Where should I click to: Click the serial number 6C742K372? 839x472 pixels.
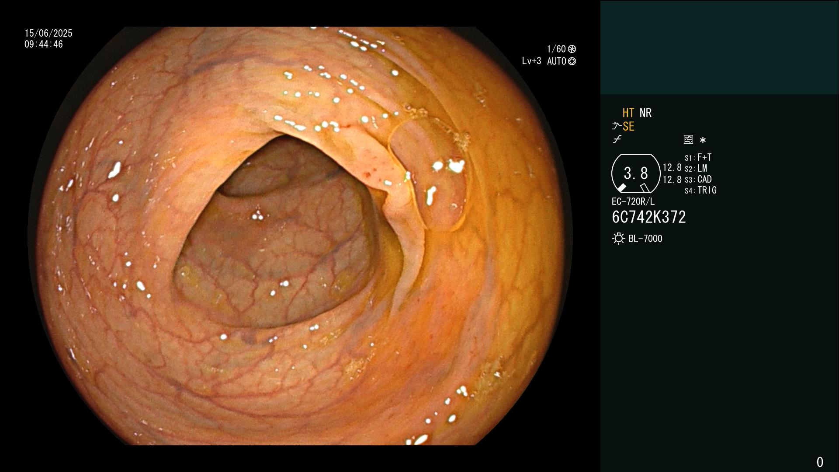point(649,217)
